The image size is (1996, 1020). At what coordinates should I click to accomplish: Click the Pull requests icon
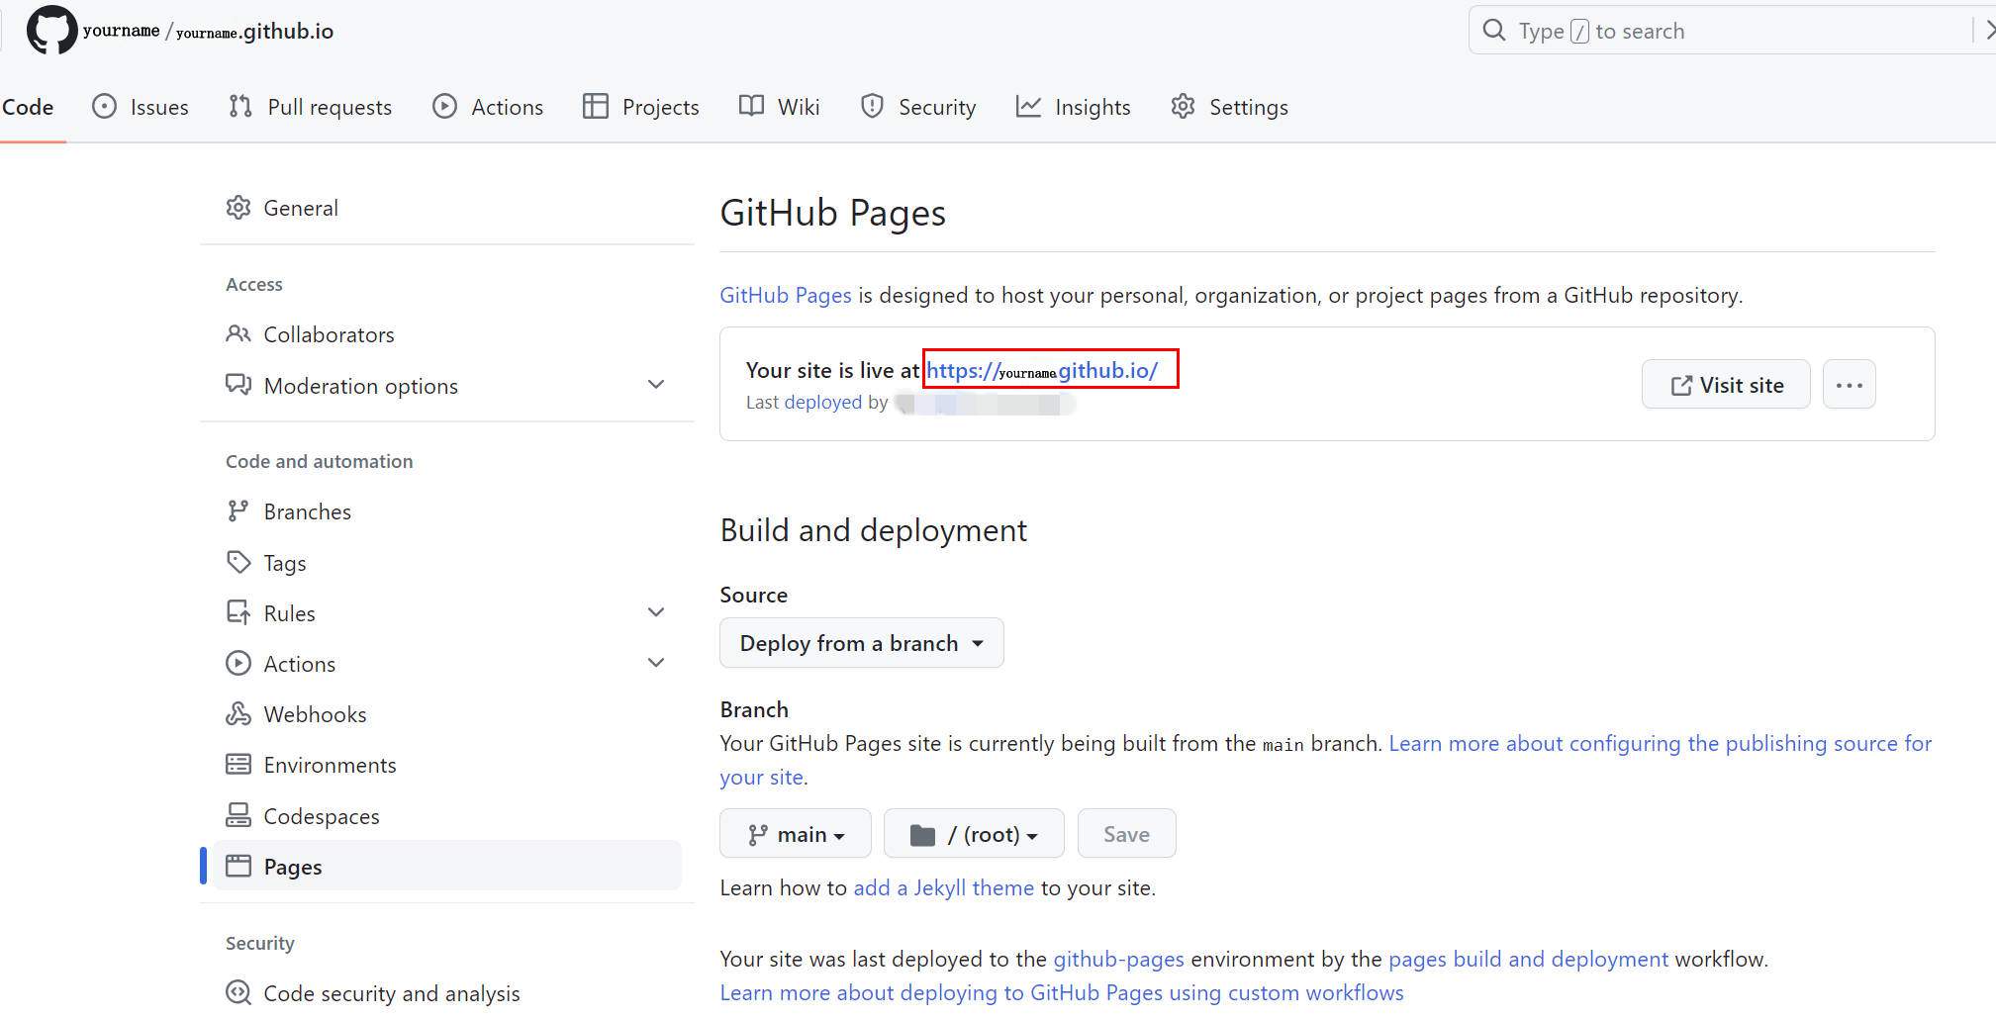pyautogui.click(x=240, y=106)
